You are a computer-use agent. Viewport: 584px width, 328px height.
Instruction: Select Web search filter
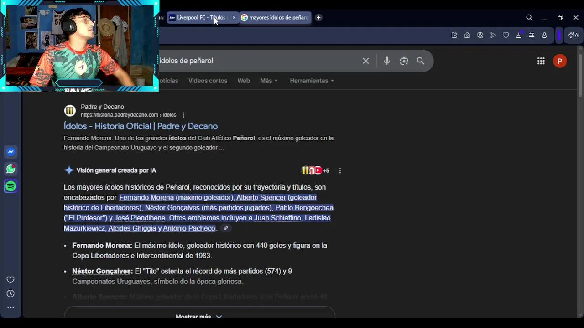tap(244, 81)
